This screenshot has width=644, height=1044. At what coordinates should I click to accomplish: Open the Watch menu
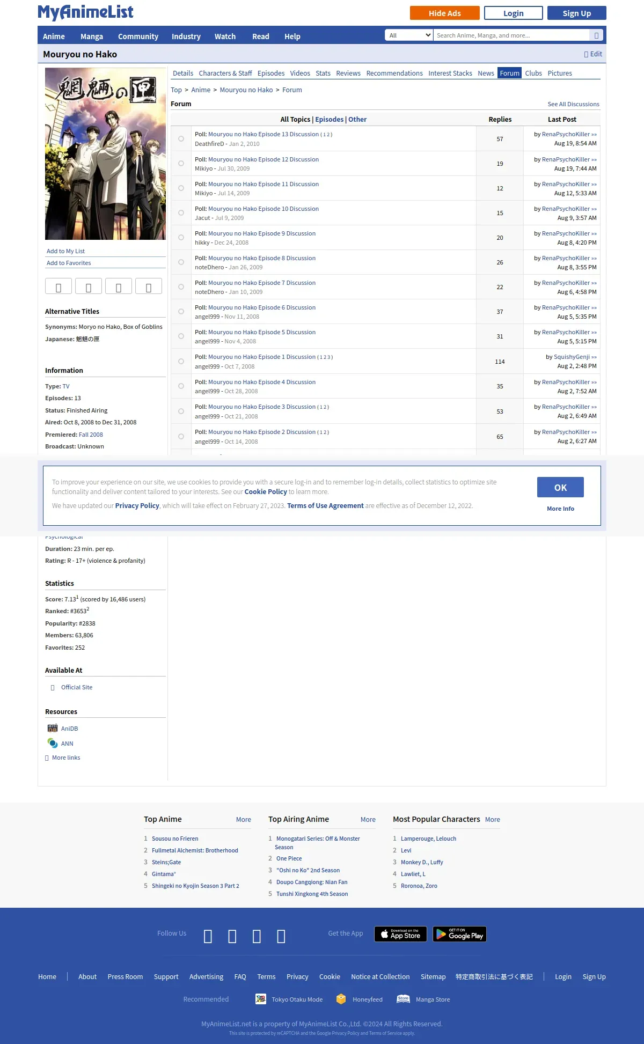pyautogui.click(x=225, y=36)
